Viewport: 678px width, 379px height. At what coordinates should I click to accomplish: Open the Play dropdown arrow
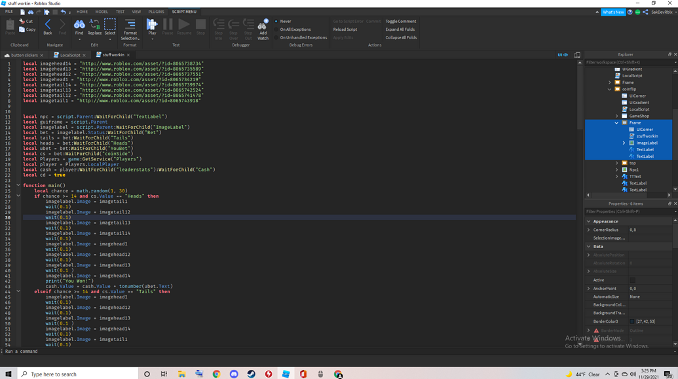[152, 39]
